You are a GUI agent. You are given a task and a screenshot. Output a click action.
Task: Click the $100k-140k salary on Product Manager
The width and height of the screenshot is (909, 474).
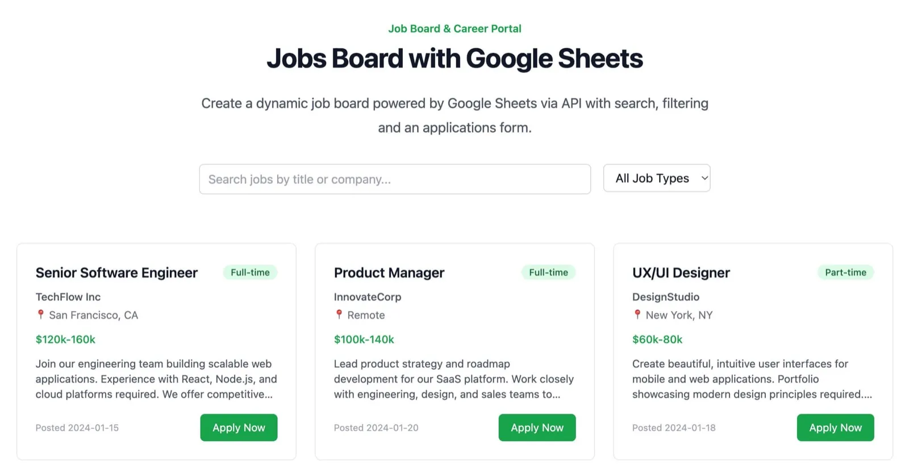(363, 339)
